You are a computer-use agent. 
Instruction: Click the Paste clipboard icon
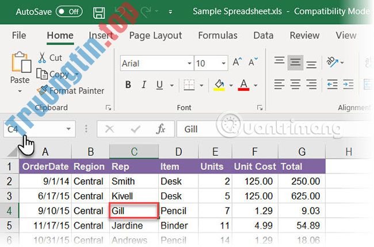point(21,62)
